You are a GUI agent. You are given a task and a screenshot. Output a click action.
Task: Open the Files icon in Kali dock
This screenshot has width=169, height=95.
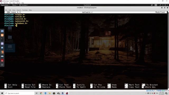tap(2, 31)
